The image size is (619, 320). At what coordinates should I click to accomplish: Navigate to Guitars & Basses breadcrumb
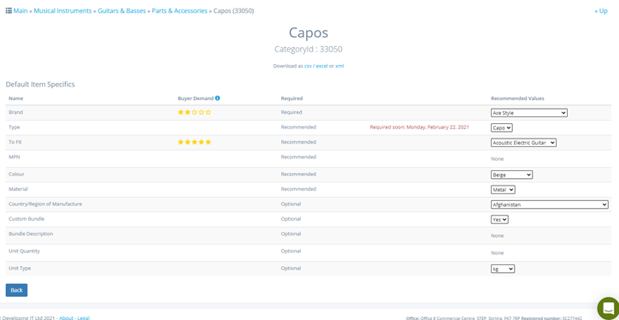click(121, 11)
